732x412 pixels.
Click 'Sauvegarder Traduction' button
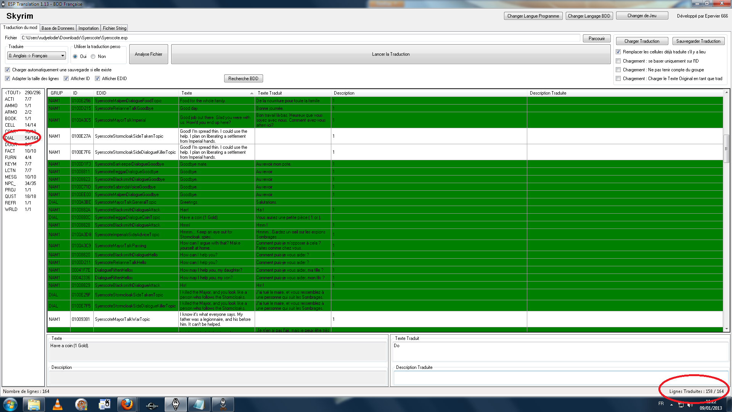coord(698,41)
